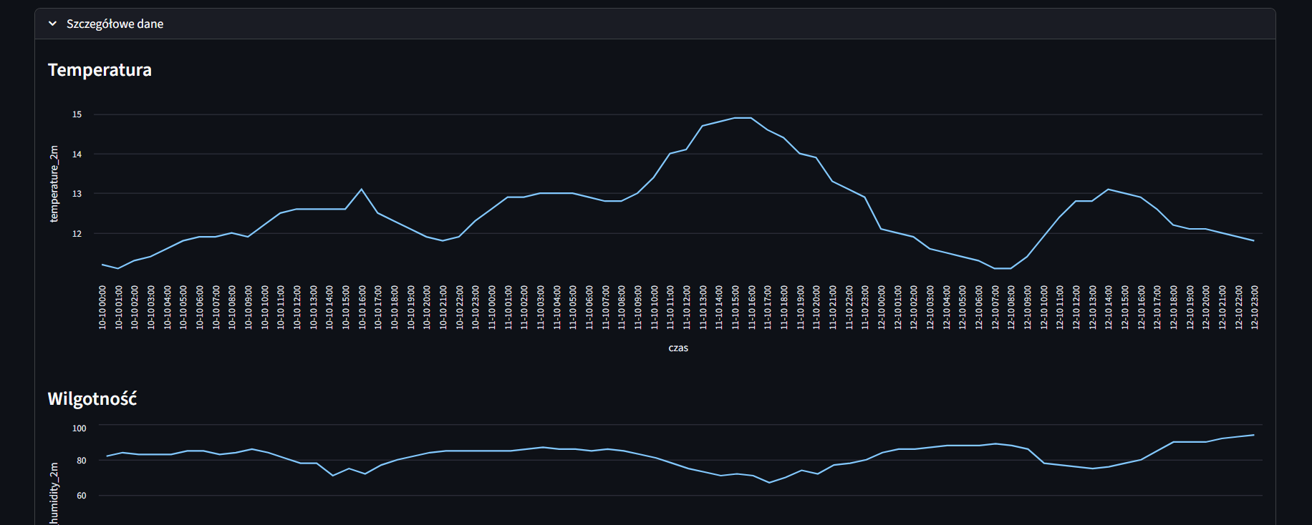Click the 15 tick on temperature axis

pyautogui.click(x=77, y=114)
